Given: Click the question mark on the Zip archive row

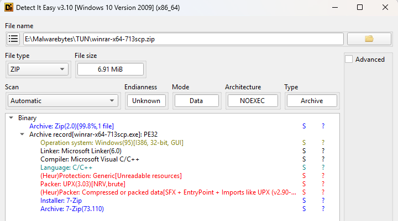Looking at the screenshot, I should click(x=323, y=126).
